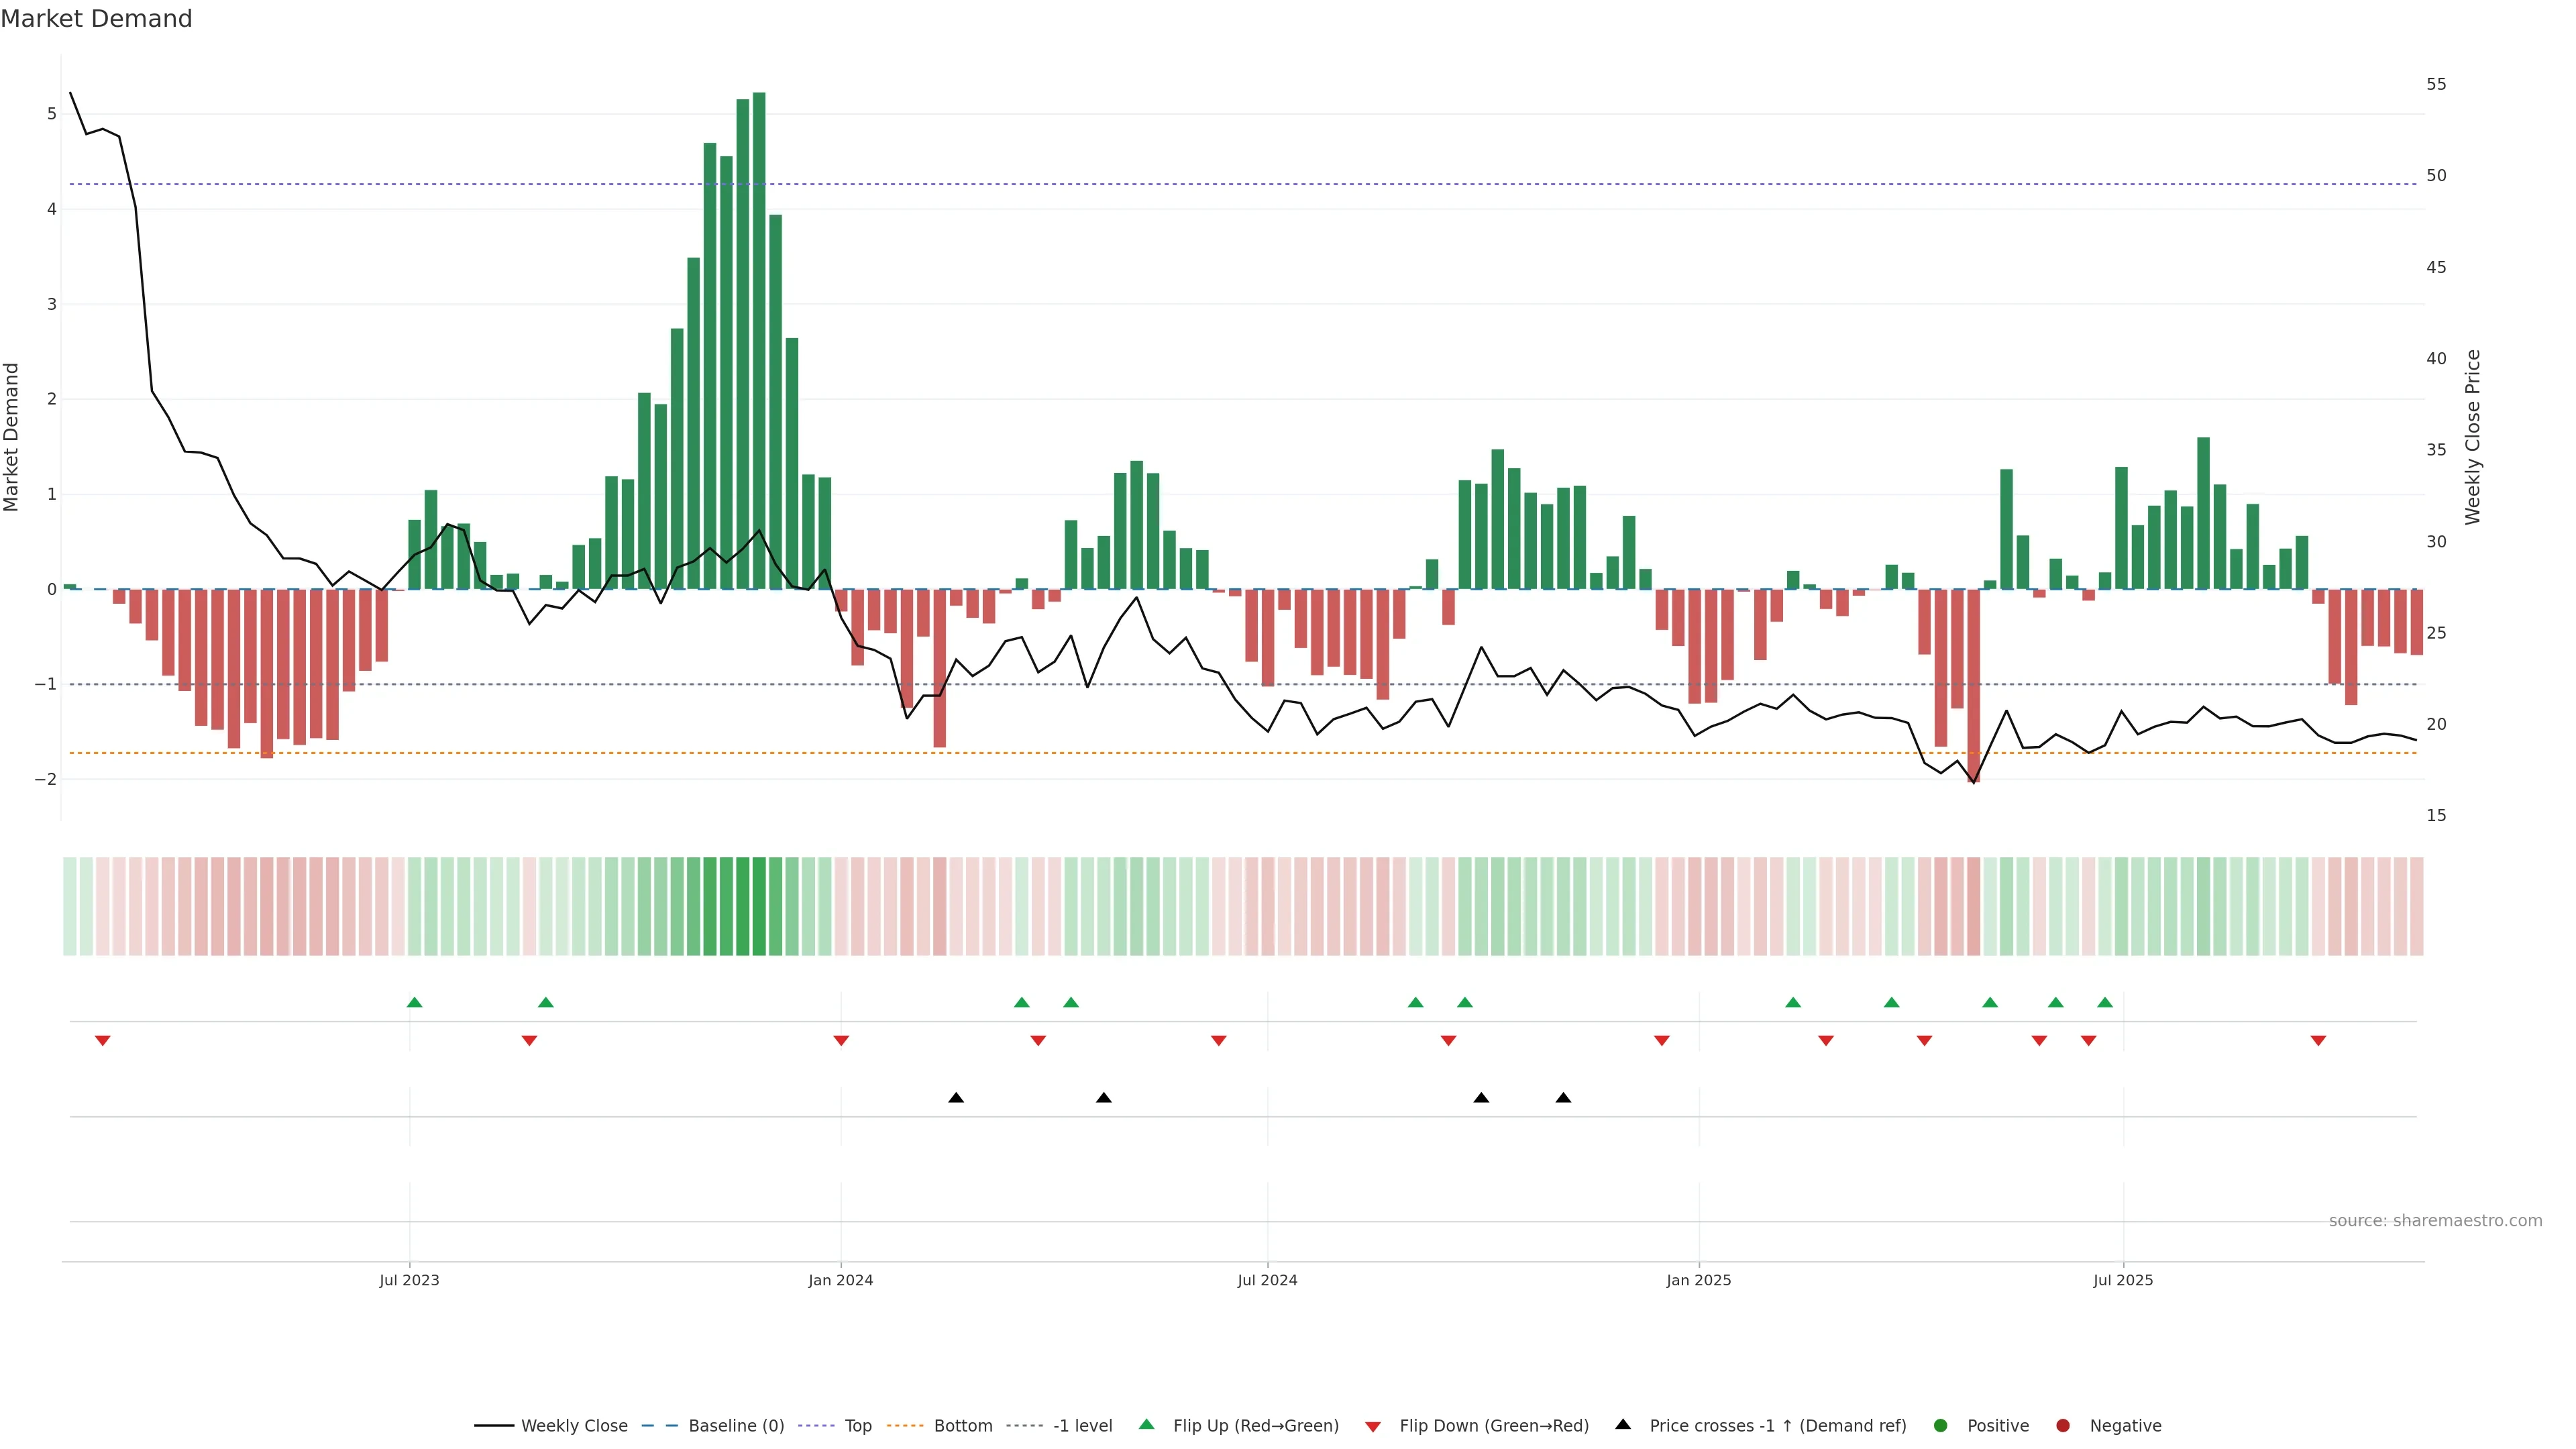The height and width of the screenshot is (1449, 2576).
Task: Click the green Positive legend circle
Action: click(1940, 1425)
